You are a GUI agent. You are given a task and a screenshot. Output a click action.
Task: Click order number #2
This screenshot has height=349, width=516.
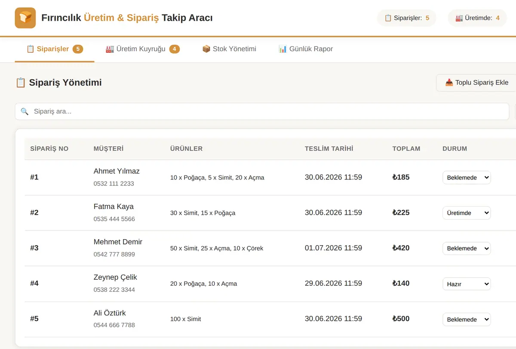[34, 213]
